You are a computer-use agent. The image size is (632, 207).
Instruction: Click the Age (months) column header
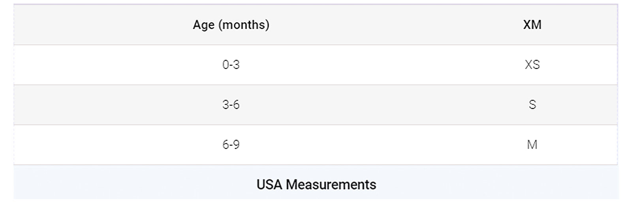click(x=231, y=25)
